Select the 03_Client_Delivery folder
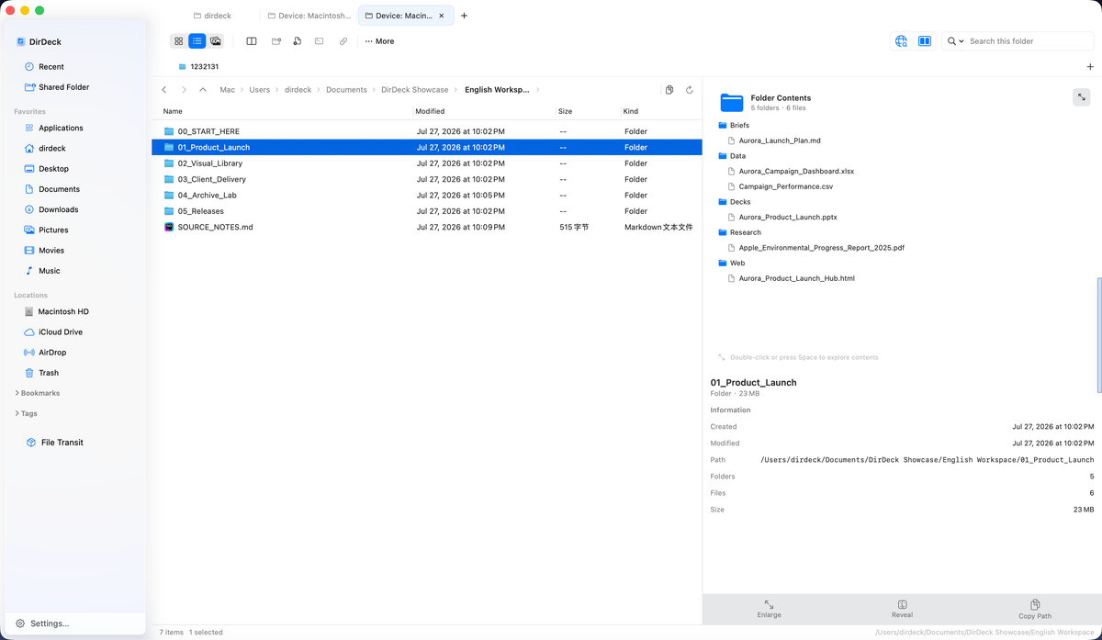Screen dimensions: 1102x640 pos(426,179)
